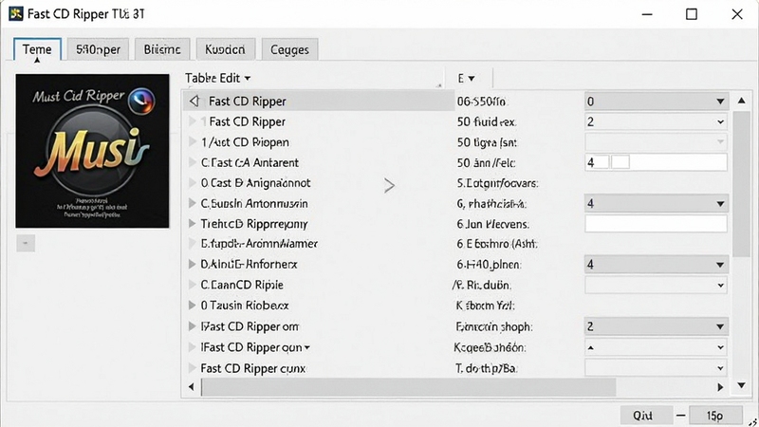The image size is (759, 427).
Task: Expand the 'C.Susin Antonmusin' row
Action: pos(193,203)
